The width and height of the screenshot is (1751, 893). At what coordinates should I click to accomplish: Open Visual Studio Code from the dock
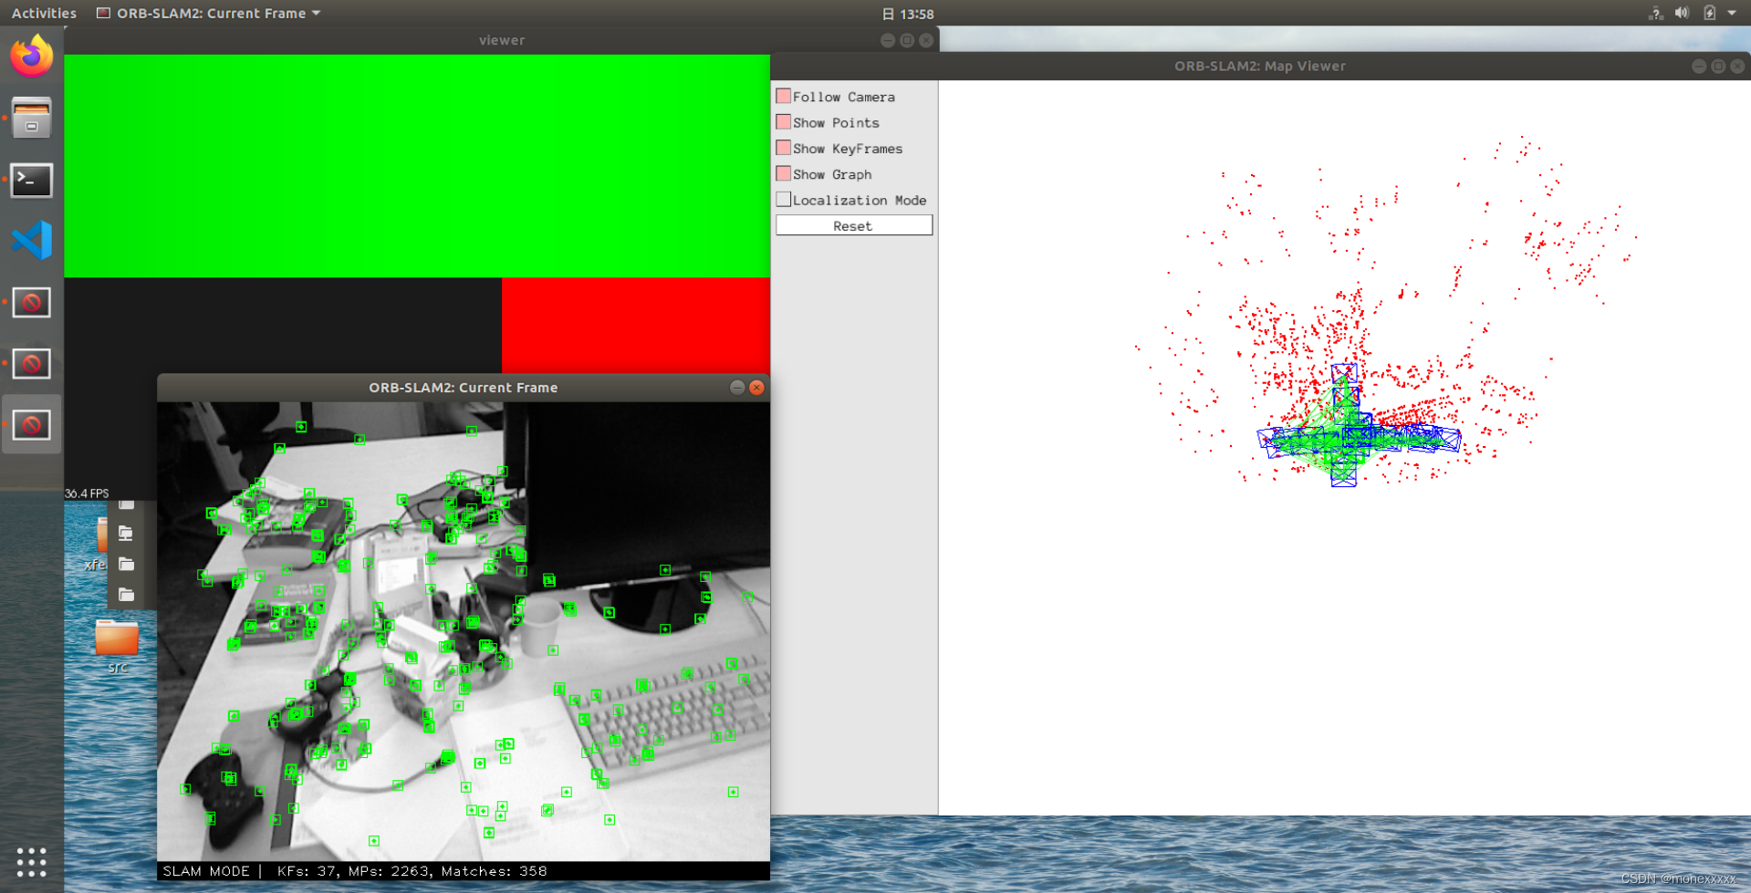coord(32,241)
